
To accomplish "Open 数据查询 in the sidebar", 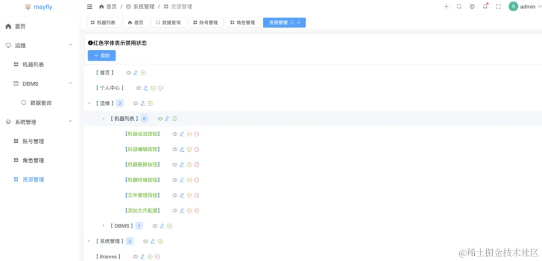I will [40, 103].
